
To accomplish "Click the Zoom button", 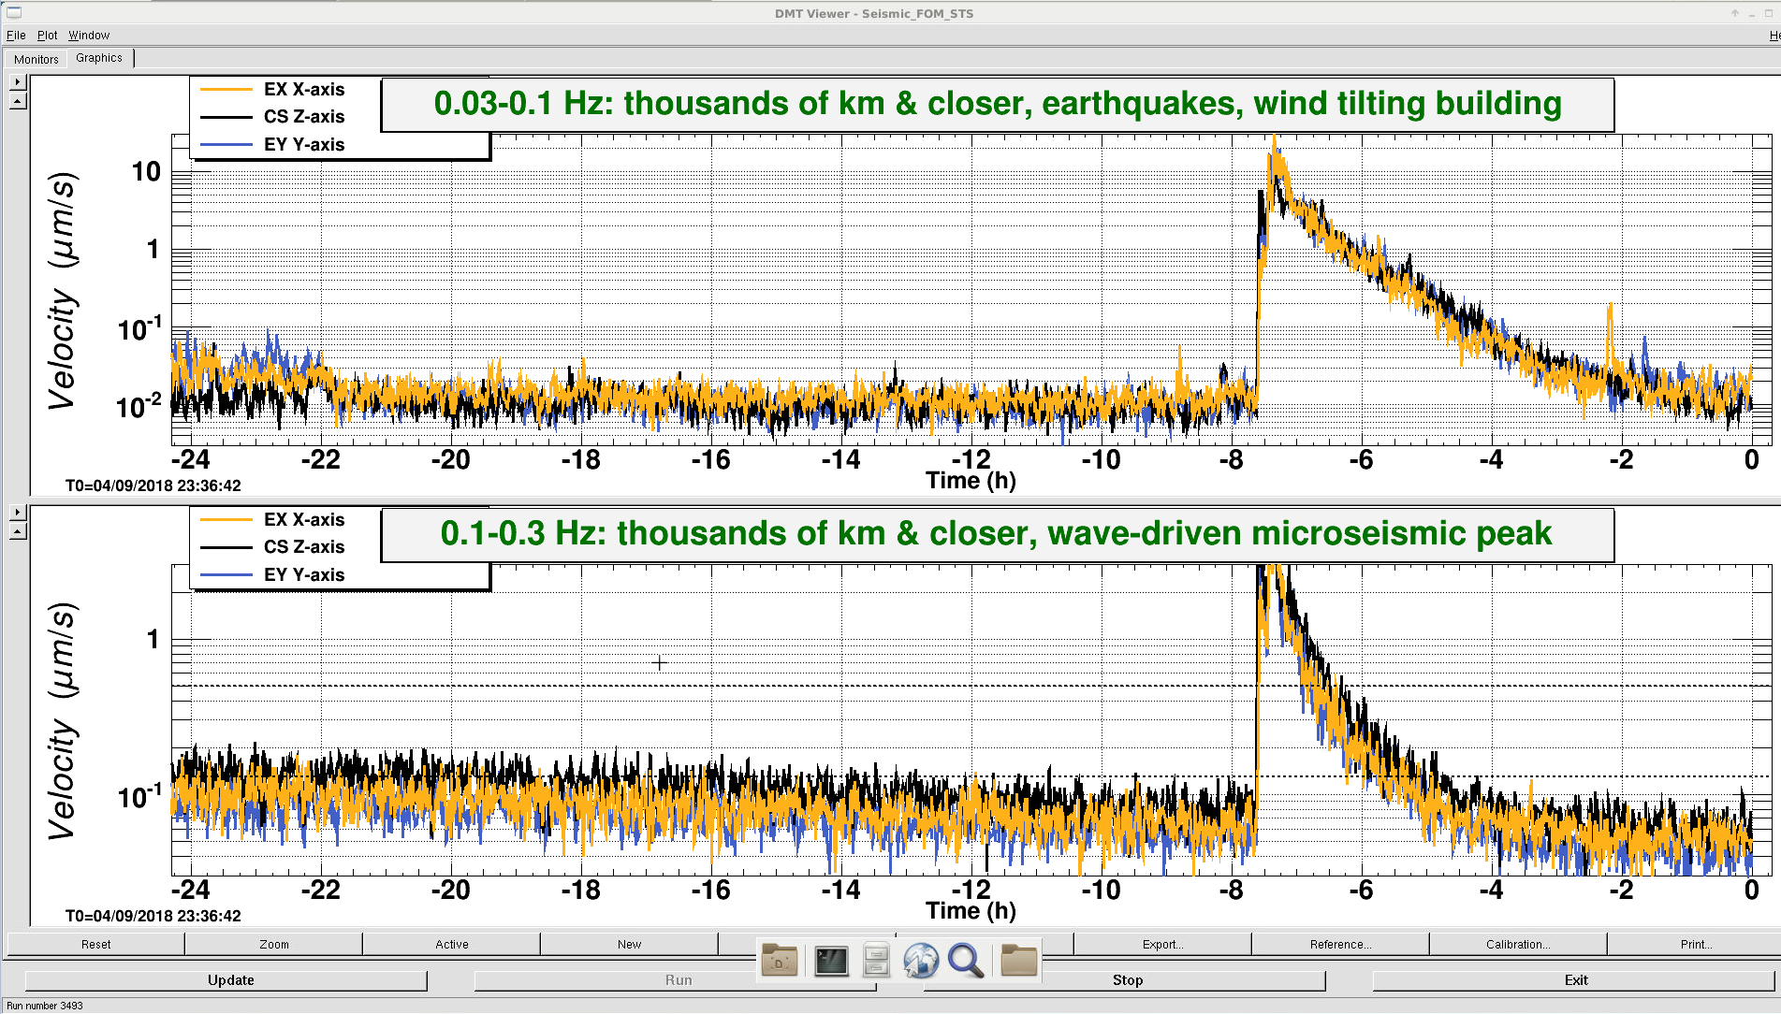I will pos(273,944).
